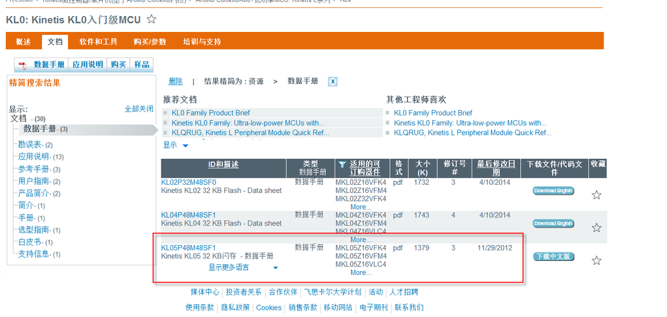Filter by 手册 (1)
This screenshot has width=667, height=317.
coord(31,218)
